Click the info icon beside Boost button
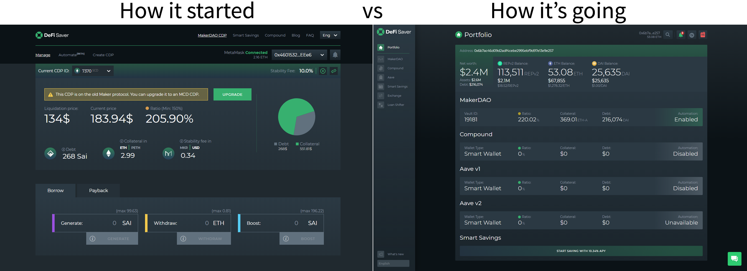This screenshot has width=747, height=271. [286, 239]
